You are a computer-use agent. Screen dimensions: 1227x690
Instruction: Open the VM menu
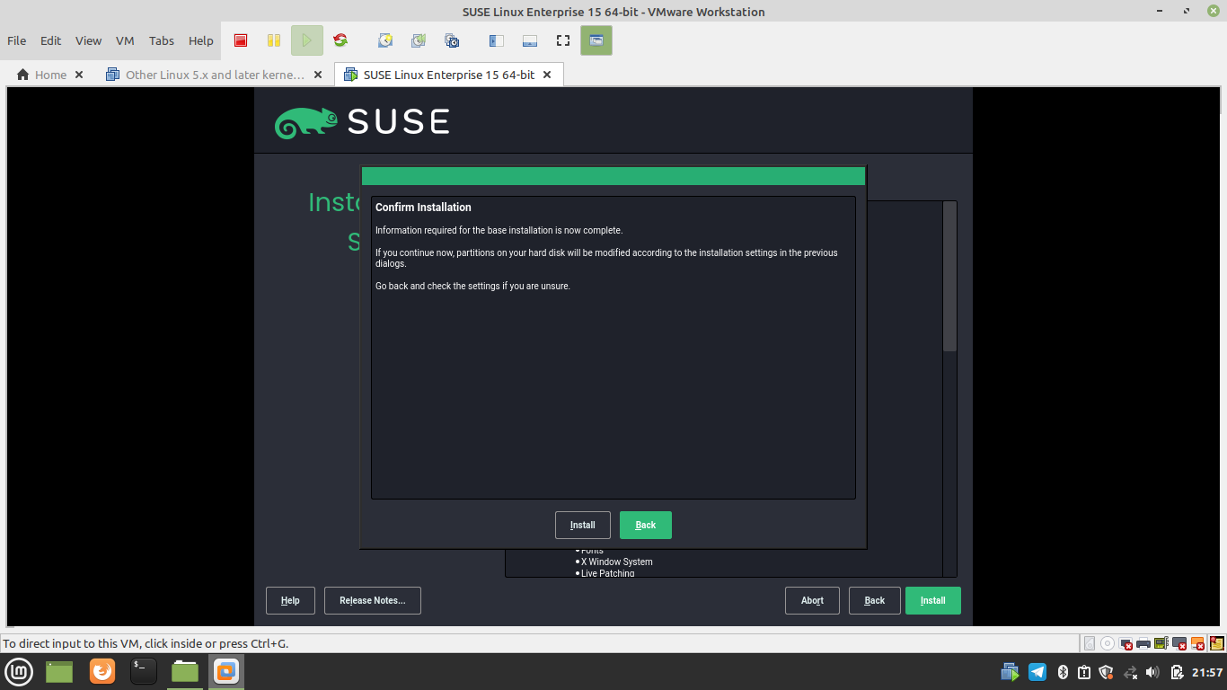point(125,40)
